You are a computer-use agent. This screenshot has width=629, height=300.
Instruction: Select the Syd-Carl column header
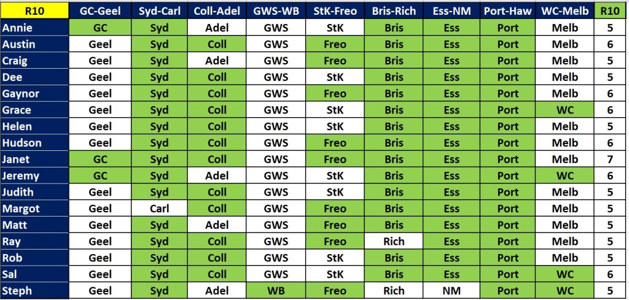pyautogui.click(x=159, y=11)
